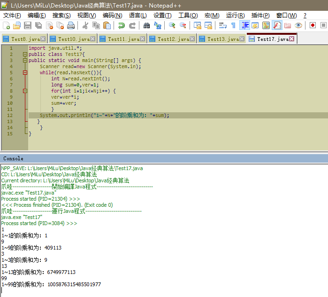328x297 pixels.
Task: Zoom in with magnifier plus icon
Action: [172, 25]
